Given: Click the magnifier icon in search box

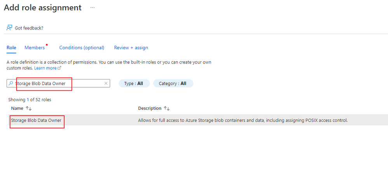Looking at the screenshot, I should 11,83.
